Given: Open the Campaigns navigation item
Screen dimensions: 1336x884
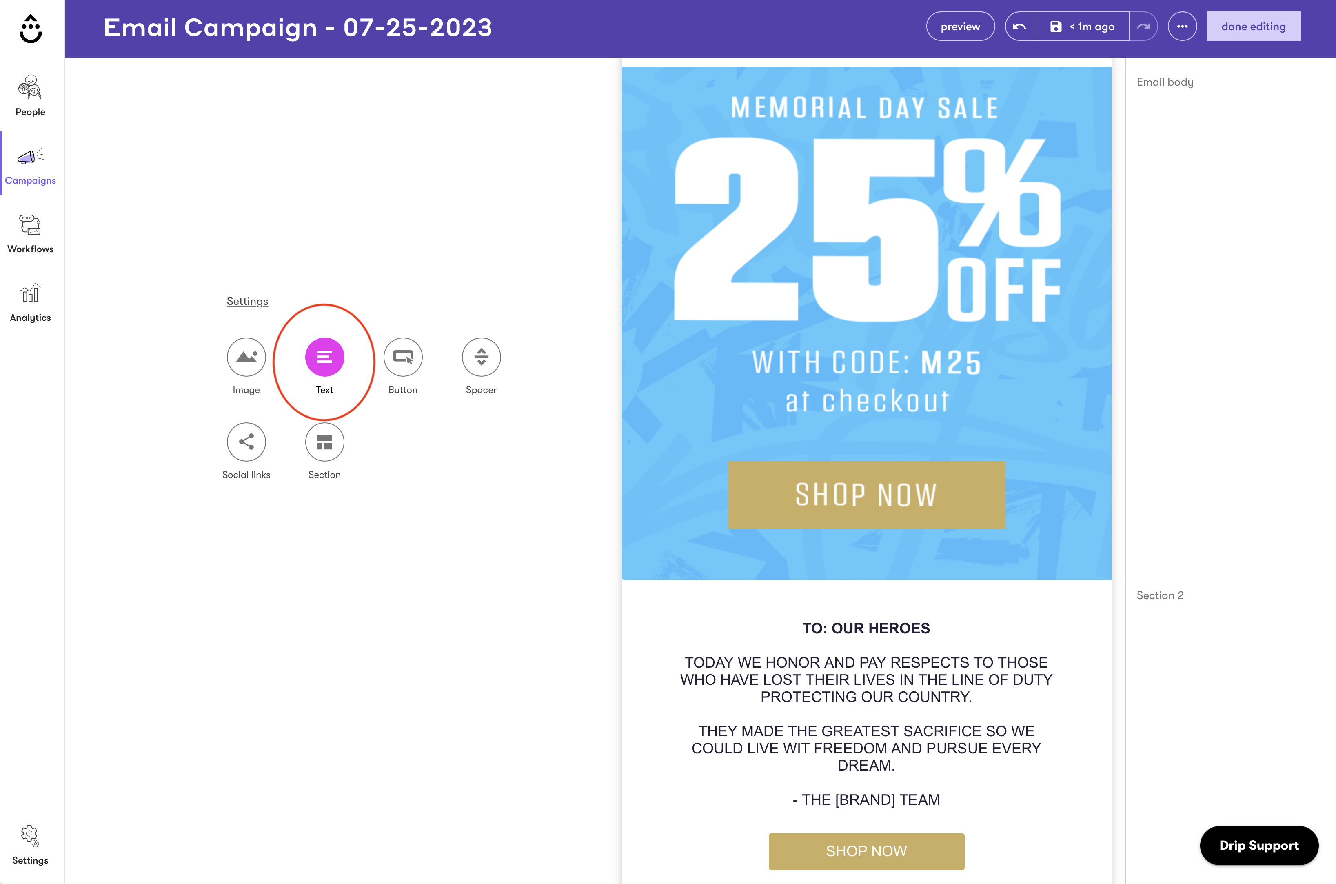Looking at the screenshot, I should pos(31,164).
